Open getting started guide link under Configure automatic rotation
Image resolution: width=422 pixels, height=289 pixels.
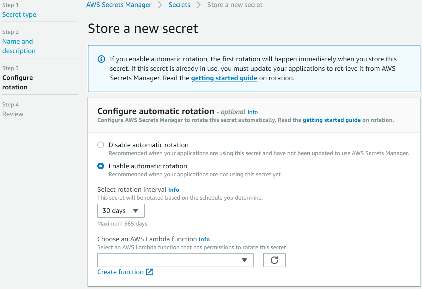pyautogui.click(x=332, y=120)
